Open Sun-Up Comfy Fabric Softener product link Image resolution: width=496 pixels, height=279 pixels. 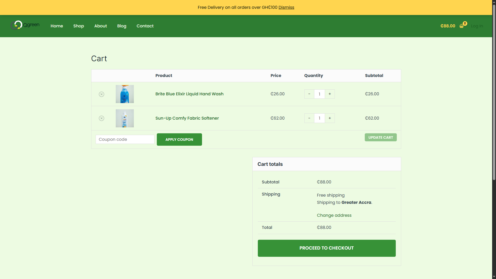(x=187, y=118)
